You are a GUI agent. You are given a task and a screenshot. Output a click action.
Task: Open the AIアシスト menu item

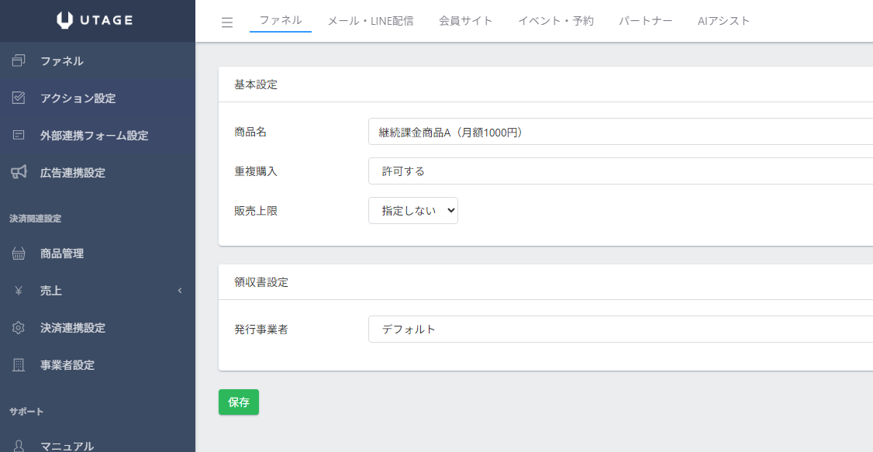(x=723, y=21)
